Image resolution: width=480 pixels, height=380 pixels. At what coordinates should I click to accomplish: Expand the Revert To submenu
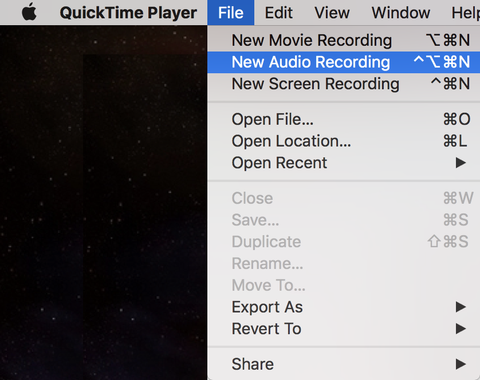click(344, 329)
